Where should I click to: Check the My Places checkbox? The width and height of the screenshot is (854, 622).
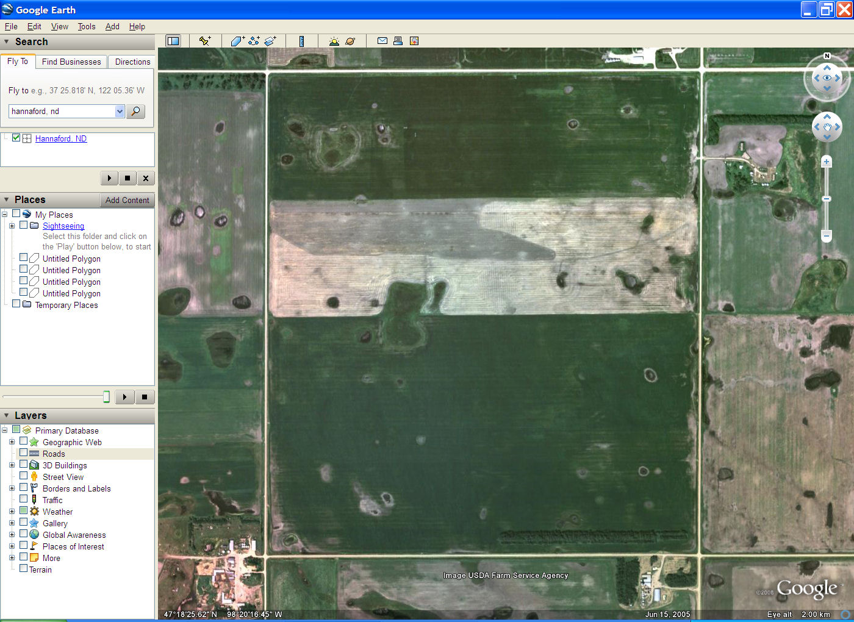[x=16, y=214]
